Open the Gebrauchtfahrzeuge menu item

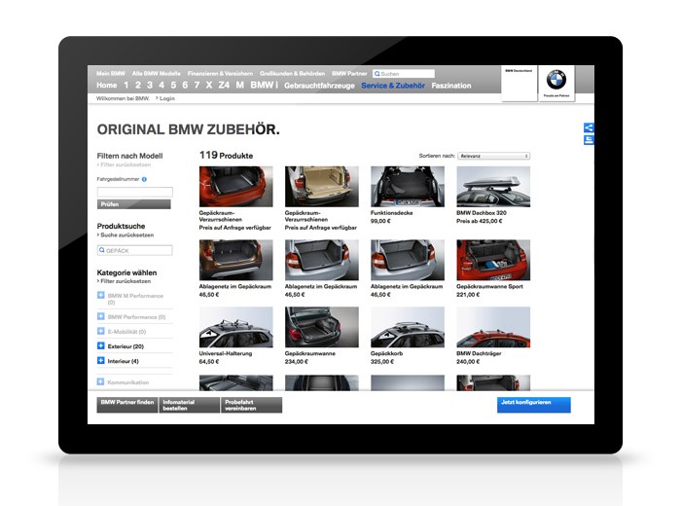tap(318, 86)
